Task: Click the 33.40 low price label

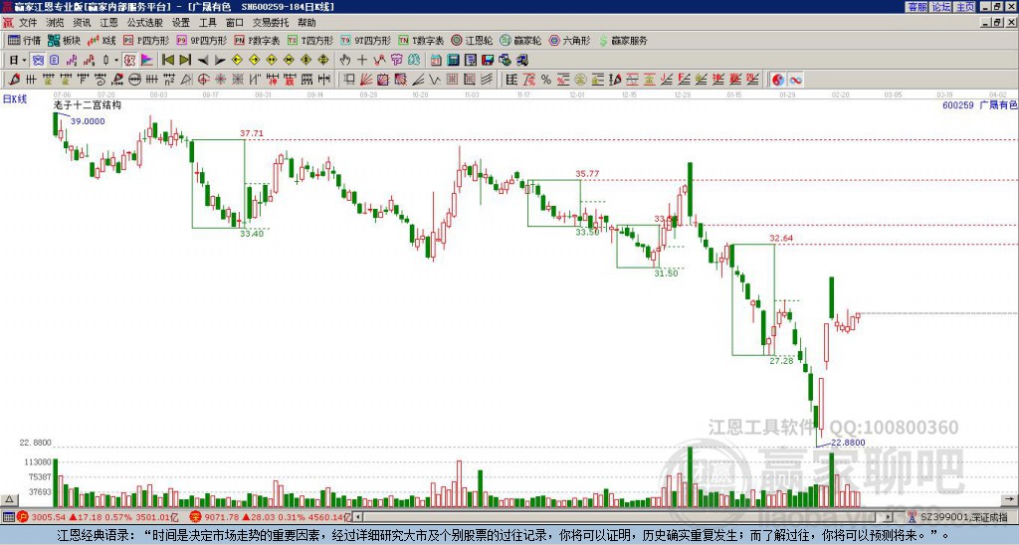Action: coord(252,233)
